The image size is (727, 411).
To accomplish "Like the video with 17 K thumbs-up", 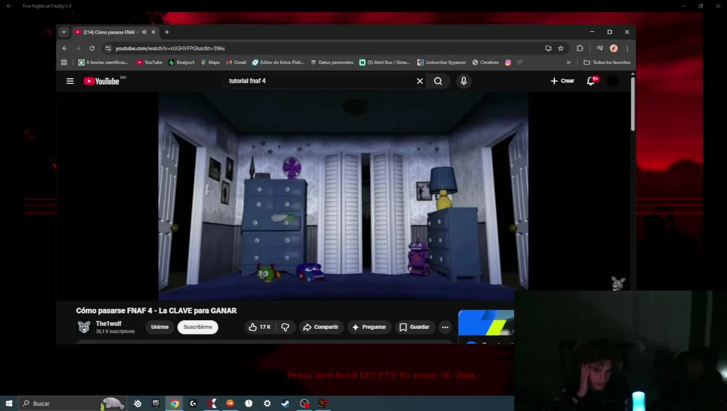I will [x=259, y=327].
